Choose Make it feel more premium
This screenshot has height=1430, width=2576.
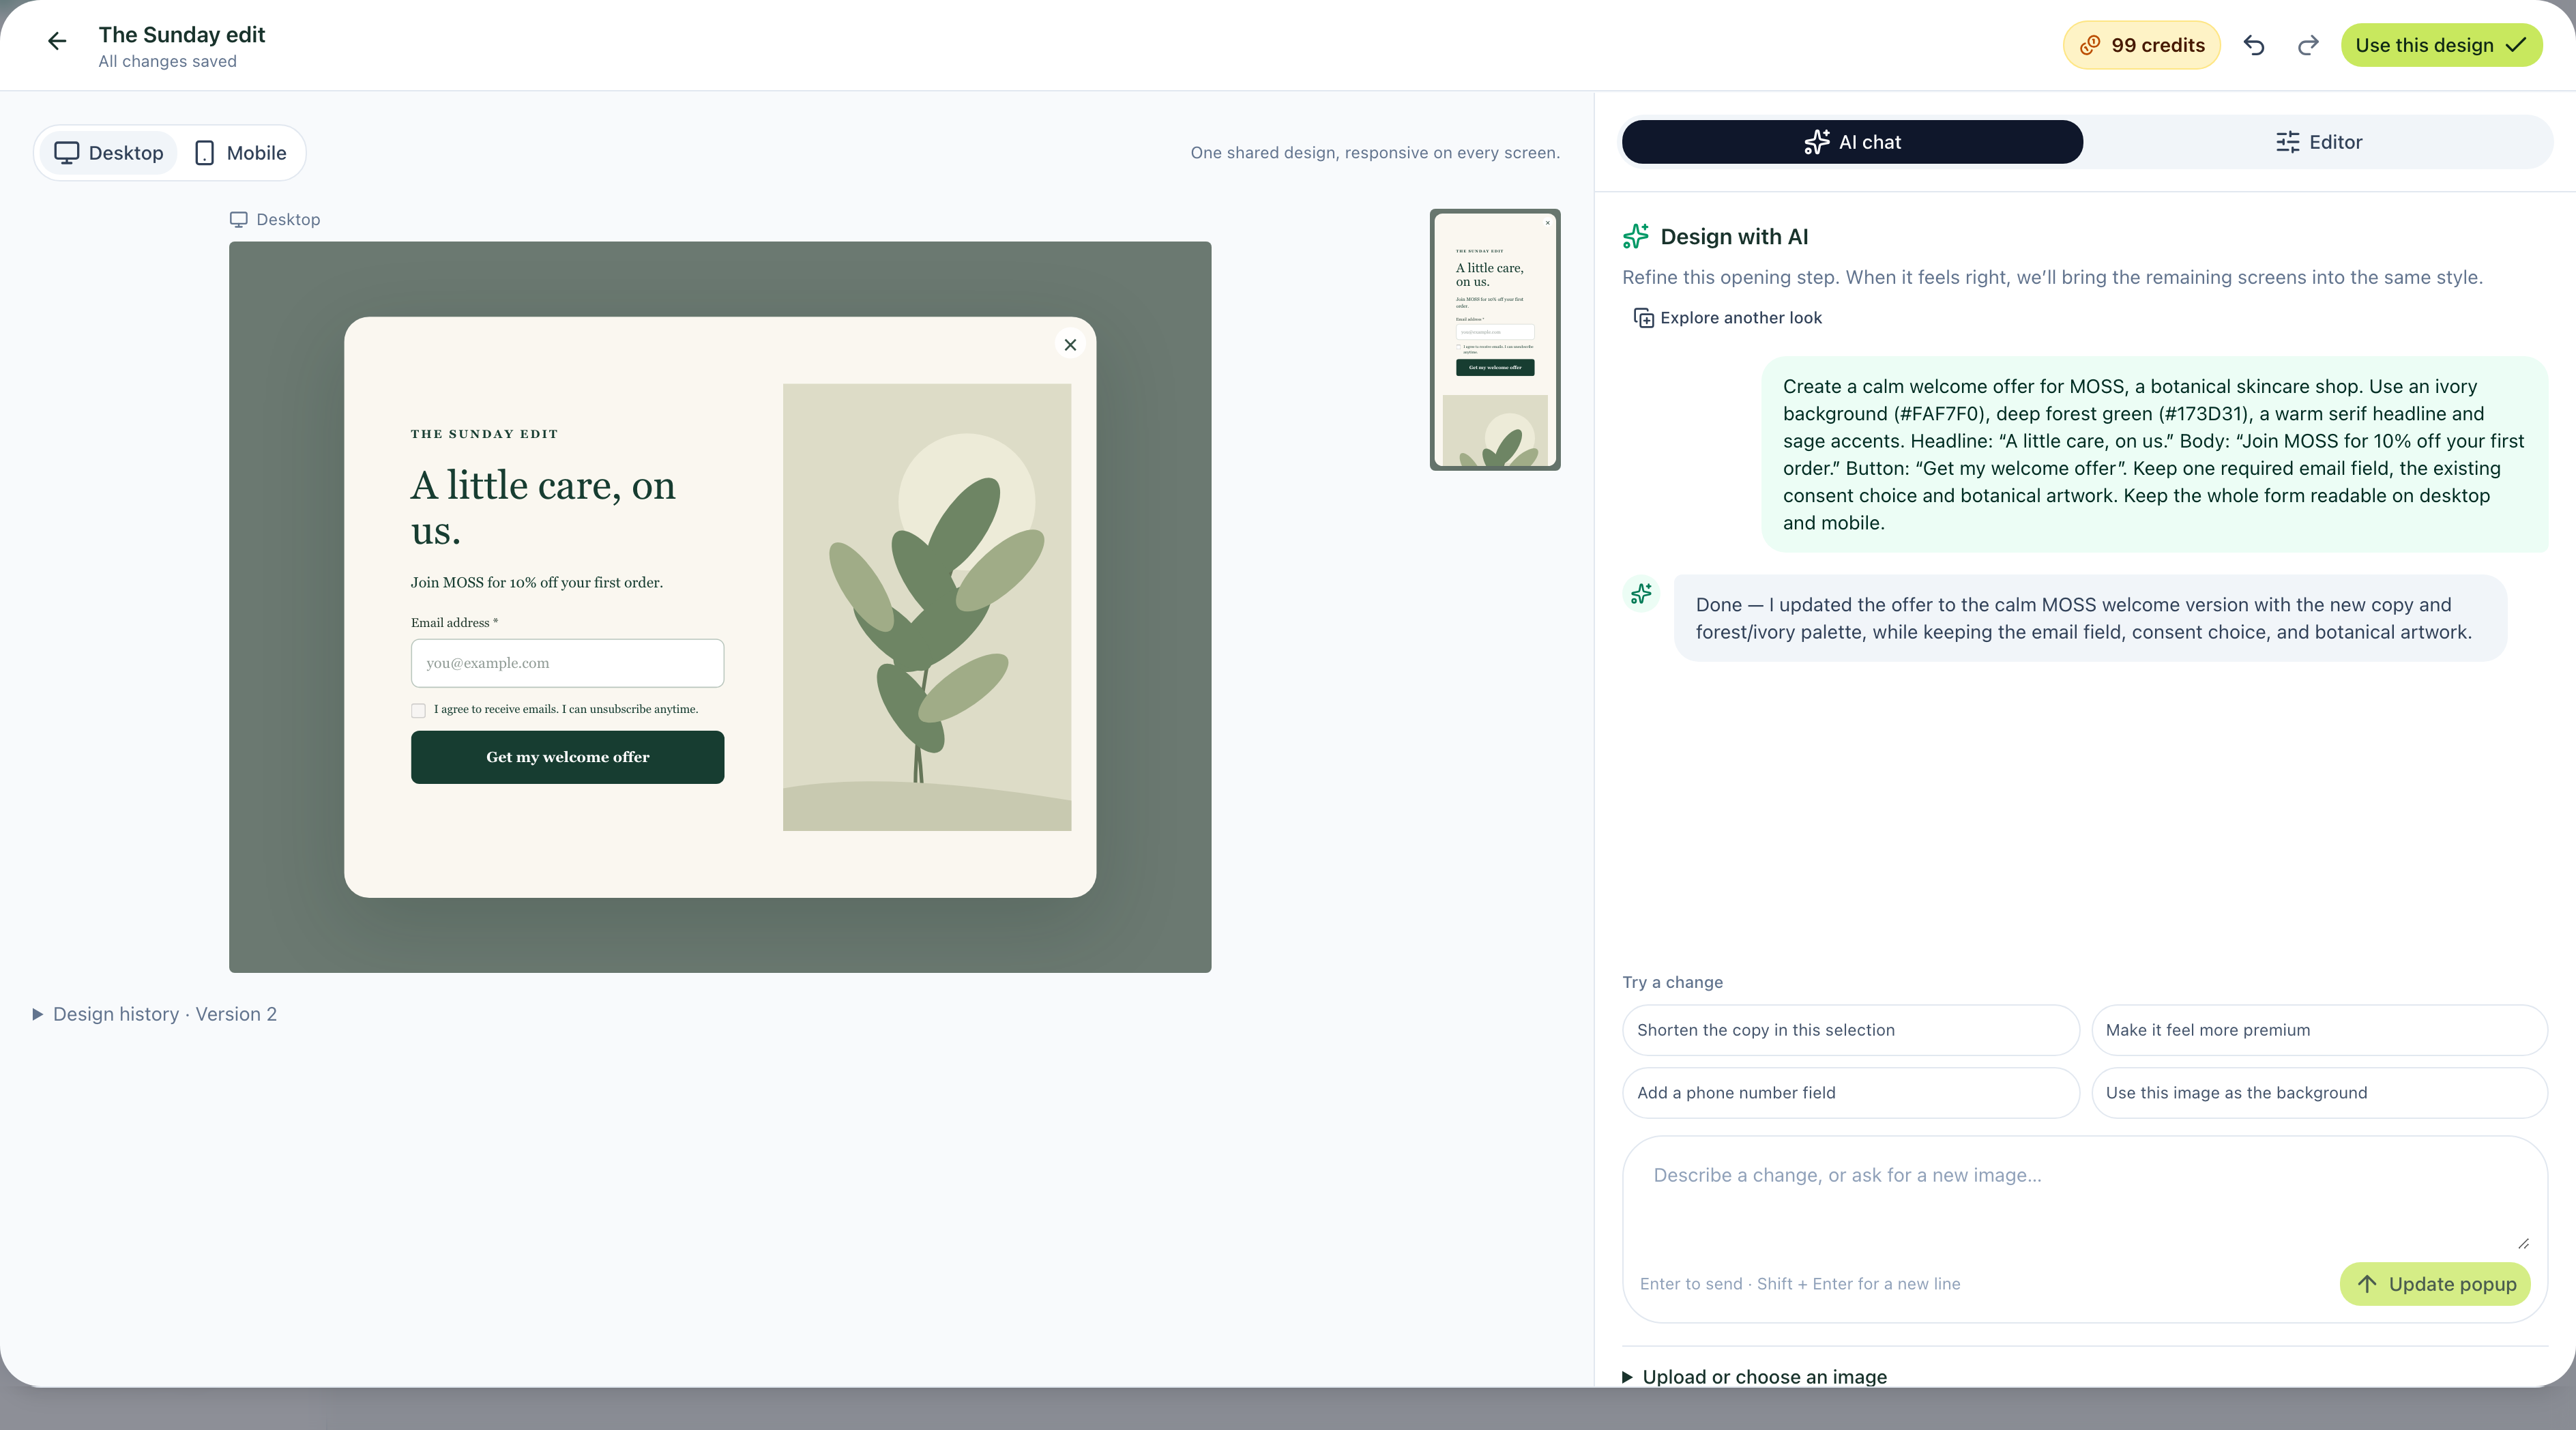click(x=2319, y=1030)
